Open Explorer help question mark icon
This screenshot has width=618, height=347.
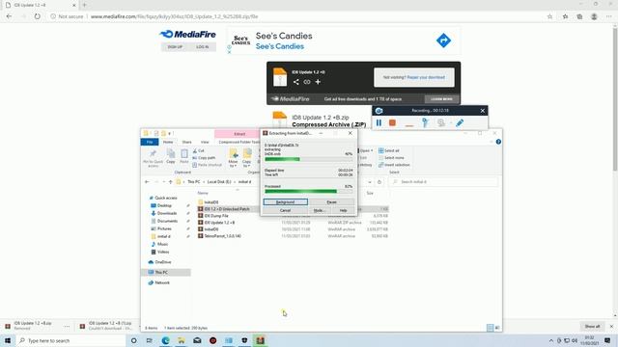(x=498, y=142)
